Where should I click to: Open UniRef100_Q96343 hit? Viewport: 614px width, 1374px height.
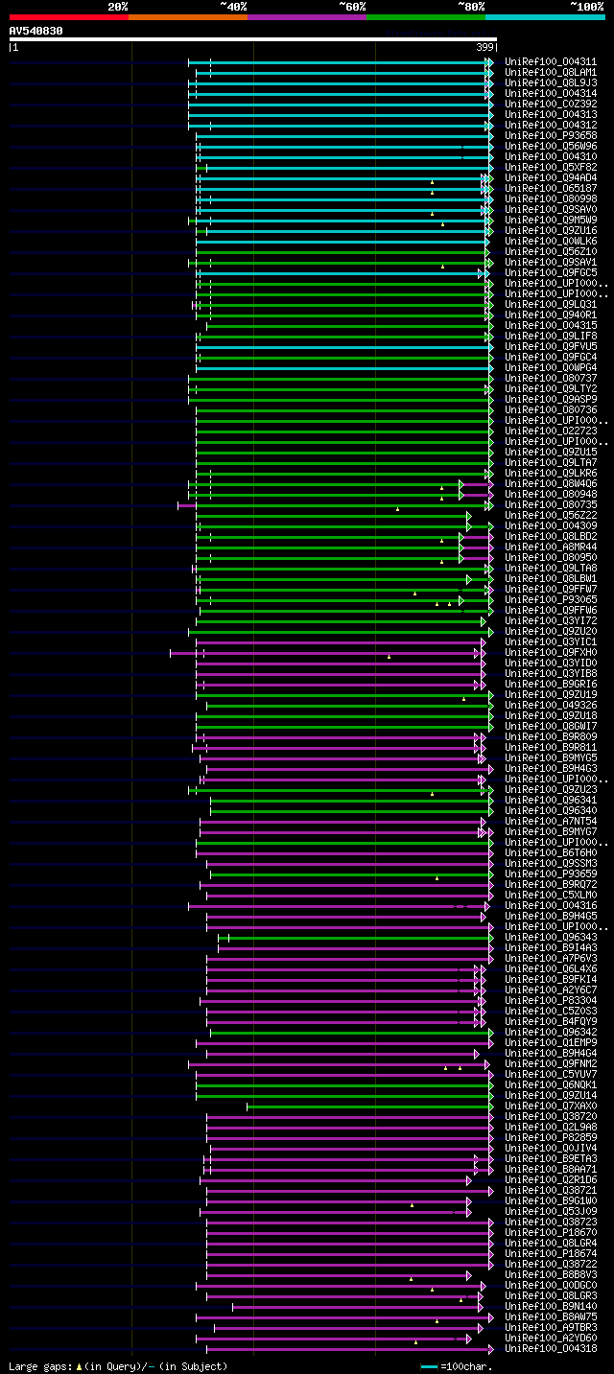551,938
